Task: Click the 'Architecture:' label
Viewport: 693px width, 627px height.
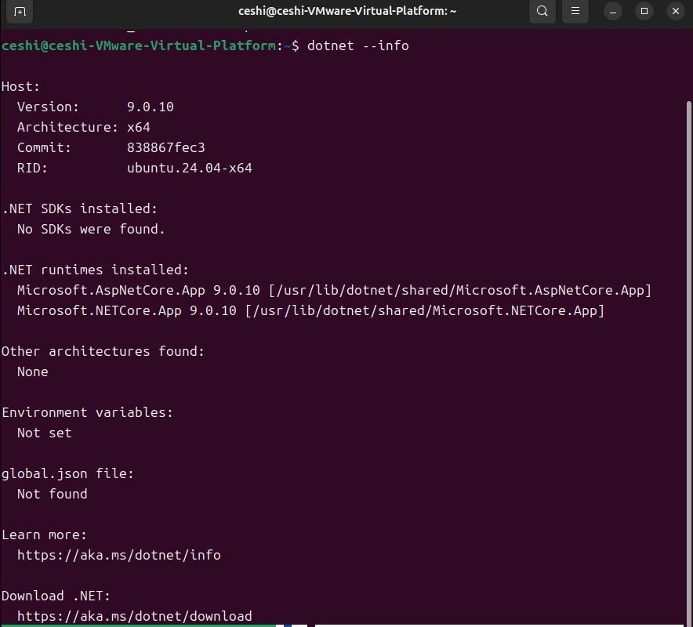Action: pos(67,127)
